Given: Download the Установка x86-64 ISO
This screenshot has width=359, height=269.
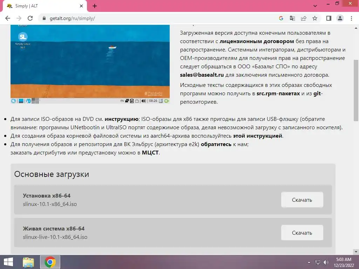Looking at the screenshot, I should click(x=302, y=200).
